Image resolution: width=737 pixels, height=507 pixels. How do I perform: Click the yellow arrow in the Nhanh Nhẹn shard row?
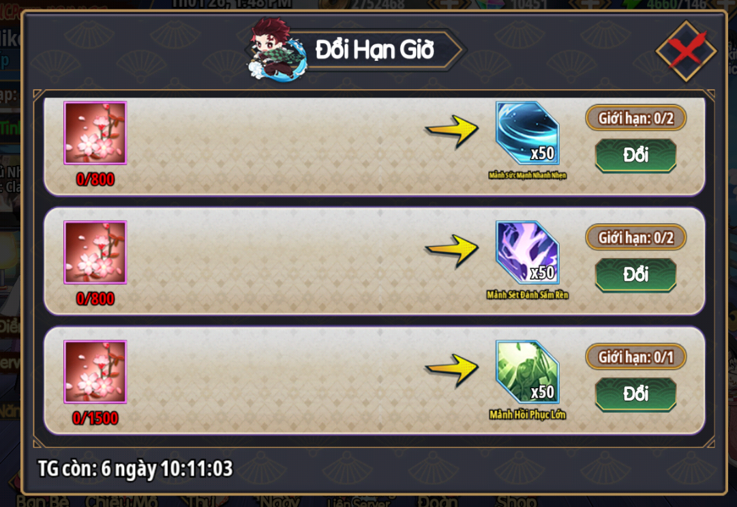click(x=452, y=132)
